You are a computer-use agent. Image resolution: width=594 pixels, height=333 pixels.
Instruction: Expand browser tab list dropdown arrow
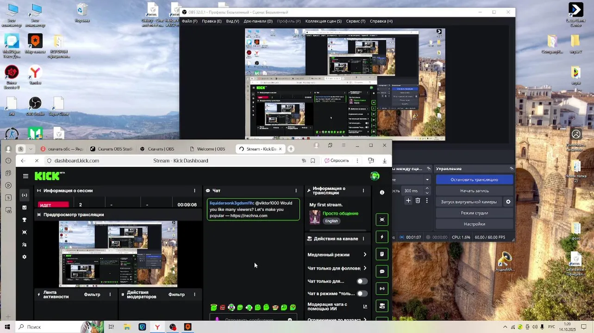[x=31, y=149]
